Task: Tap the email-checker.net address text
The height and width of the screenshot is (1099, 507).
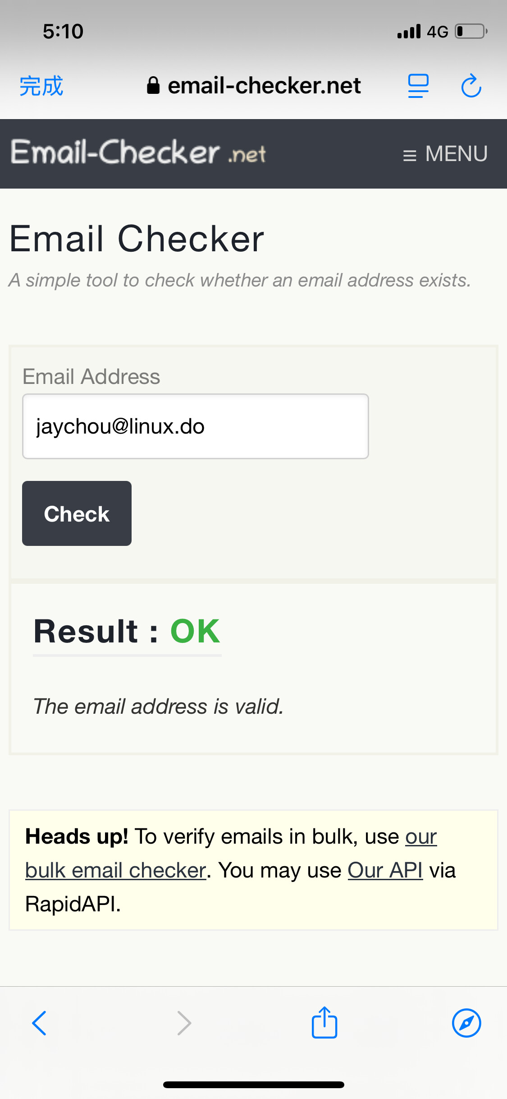Action: pyautogui.click(x=264, y=85)
